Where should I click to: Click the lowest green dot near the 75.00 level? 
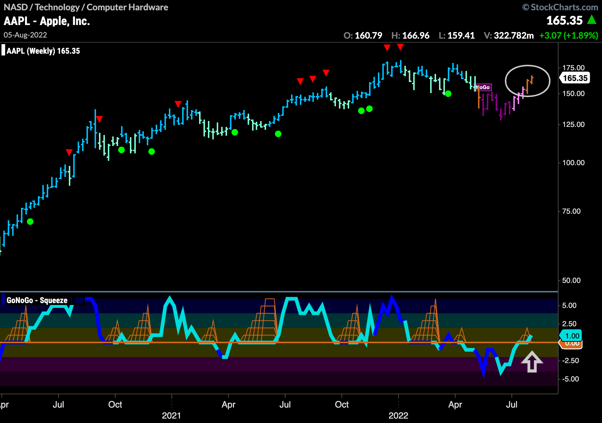(x=30, y=221)
